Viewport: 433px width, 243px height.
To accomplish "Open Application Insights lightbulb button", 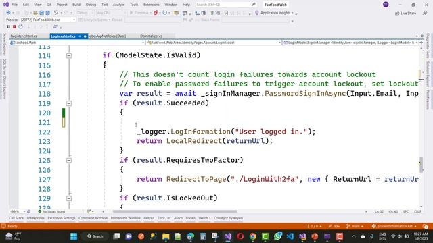I will click(274, 13).
